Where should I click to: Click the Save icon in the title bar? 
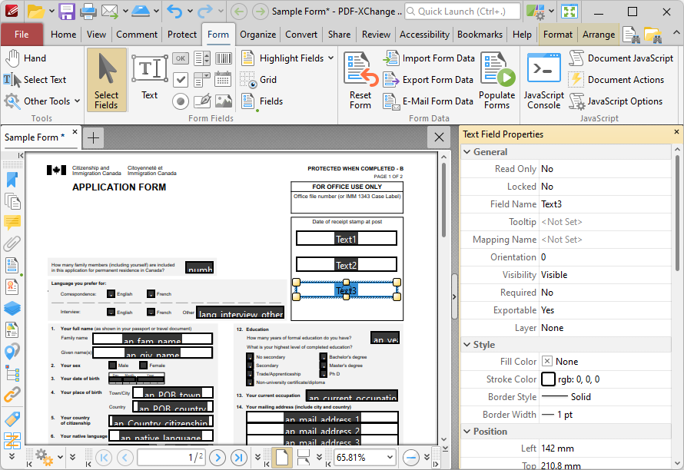click(x=67, y=12)
